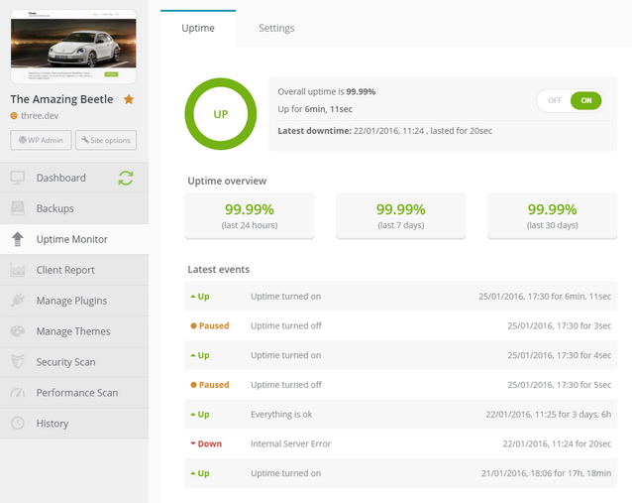This screenshot has width=632, height=503.
Task: Click the orange favorite star icon
Action: (x=129, y=99)
